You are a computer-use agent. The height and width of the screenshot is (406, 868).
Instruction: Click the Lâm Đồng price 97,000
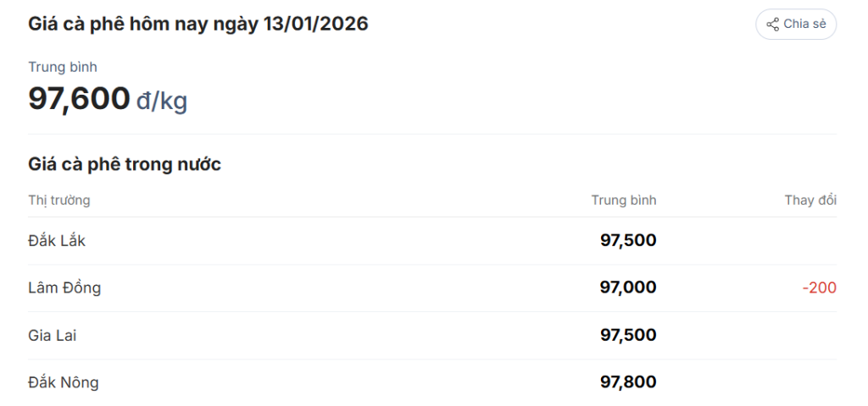(x=627, y=288)
